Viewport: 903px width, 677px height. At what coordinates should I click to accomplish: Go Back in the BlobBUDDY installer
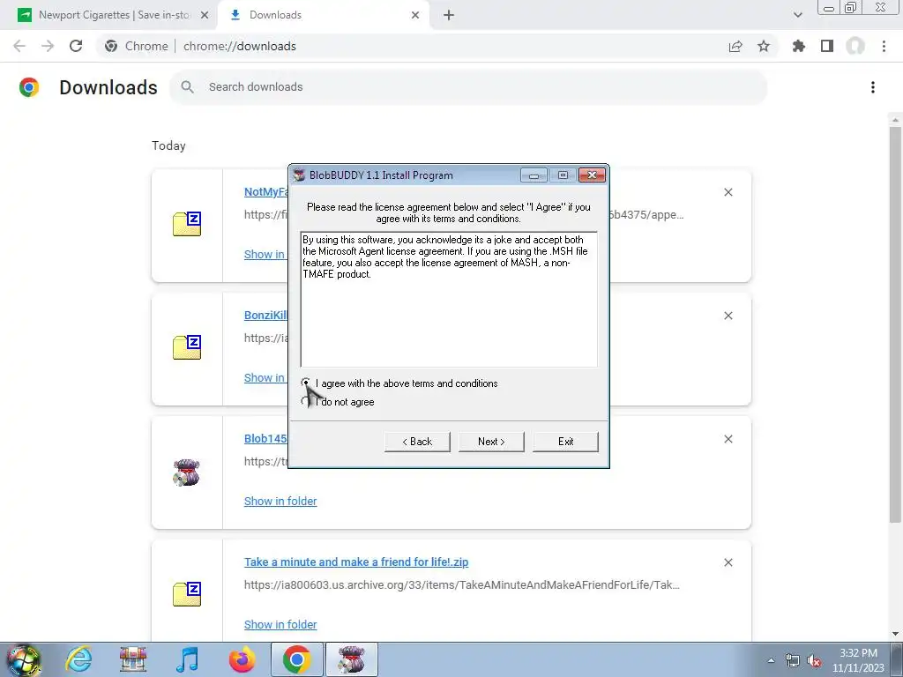[417, 442]
